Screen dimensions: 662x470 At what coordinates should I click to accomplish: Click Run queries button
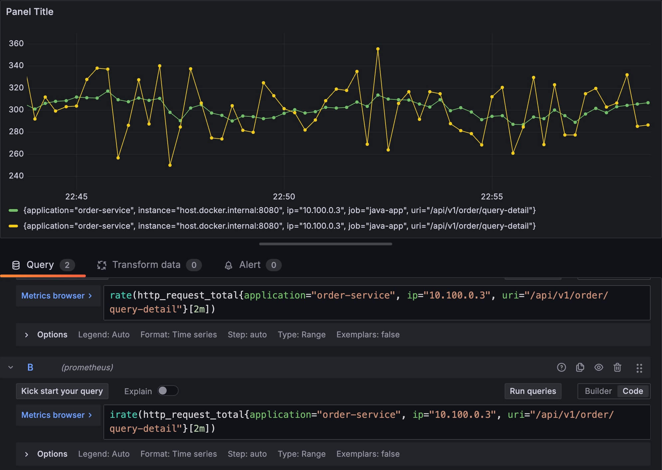tap(533, 391)
